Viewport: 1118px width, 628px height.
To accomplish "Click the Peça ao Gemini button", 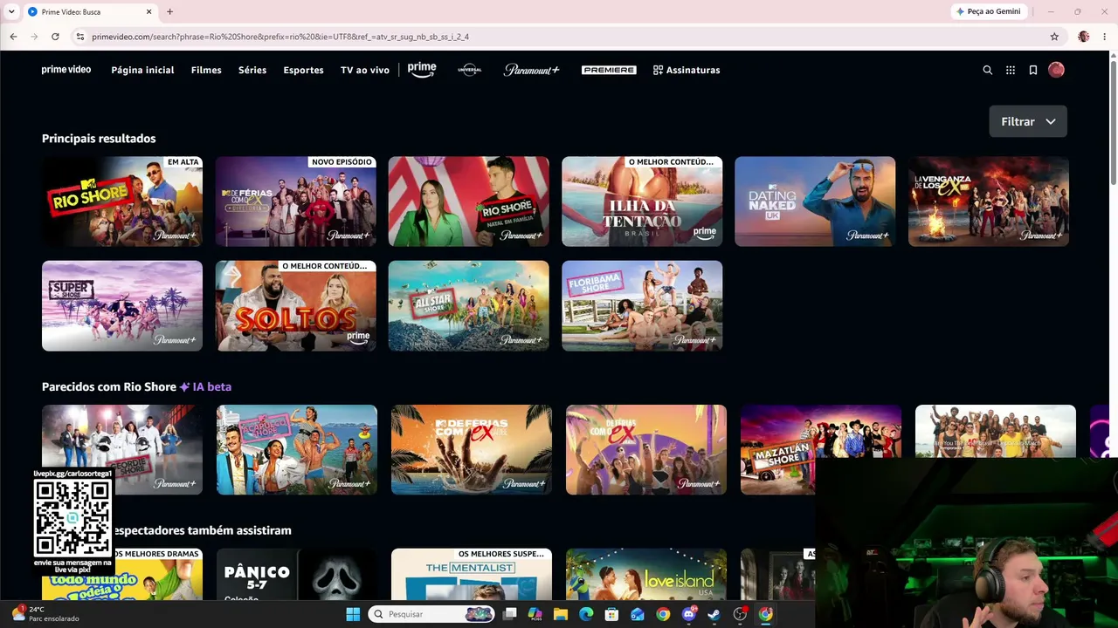I will tap(989, 12).
